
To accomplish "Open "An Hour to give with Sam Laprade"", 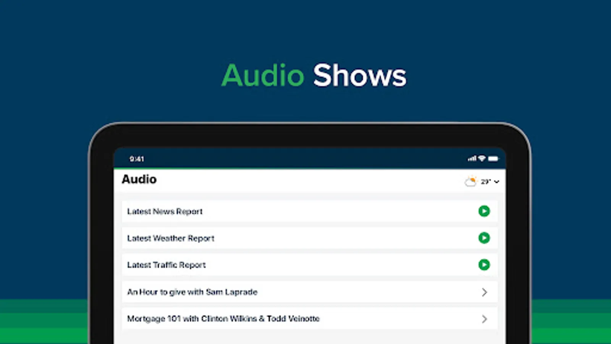I will (x=310, y=292).
